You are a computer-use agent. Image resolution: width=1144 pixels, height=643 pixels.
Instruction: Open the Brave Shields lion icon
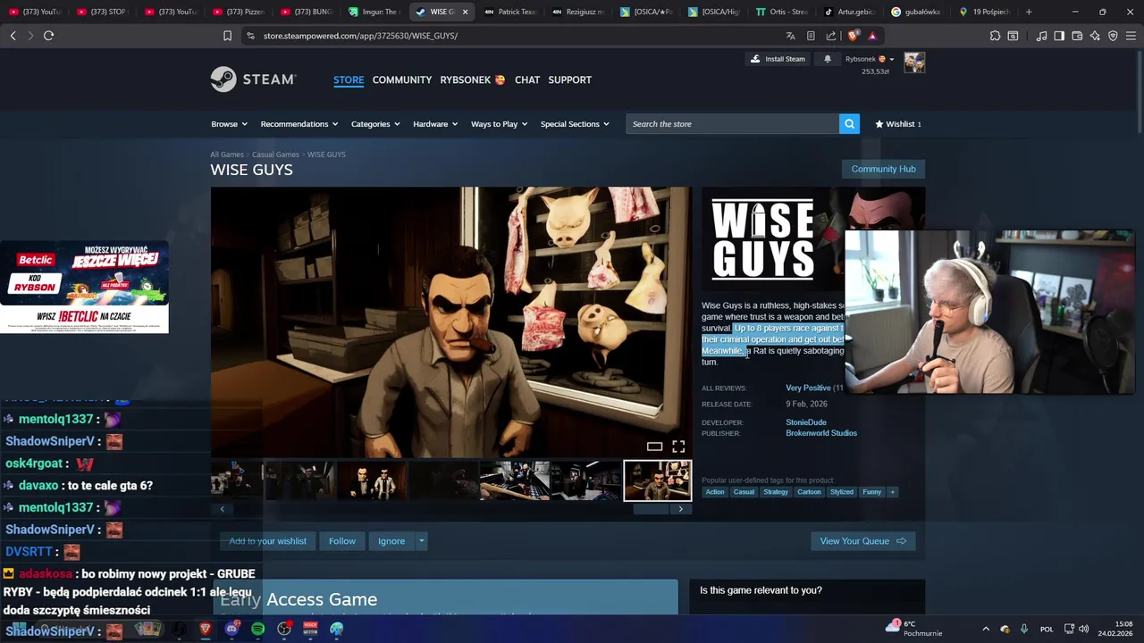pyautogui.click(x=853, y=36)
